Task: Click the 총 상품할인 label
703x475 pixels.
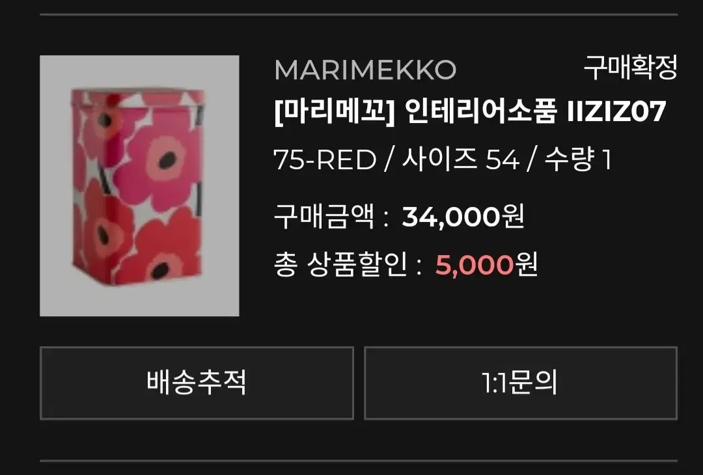Action: click(x=340, y=265)
